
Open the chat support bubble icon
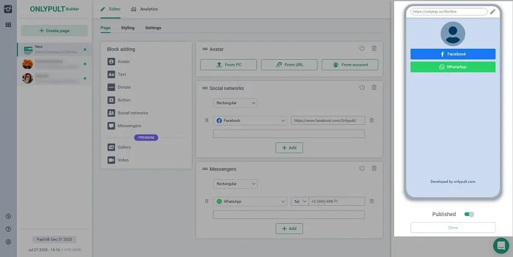pos(500,245)
